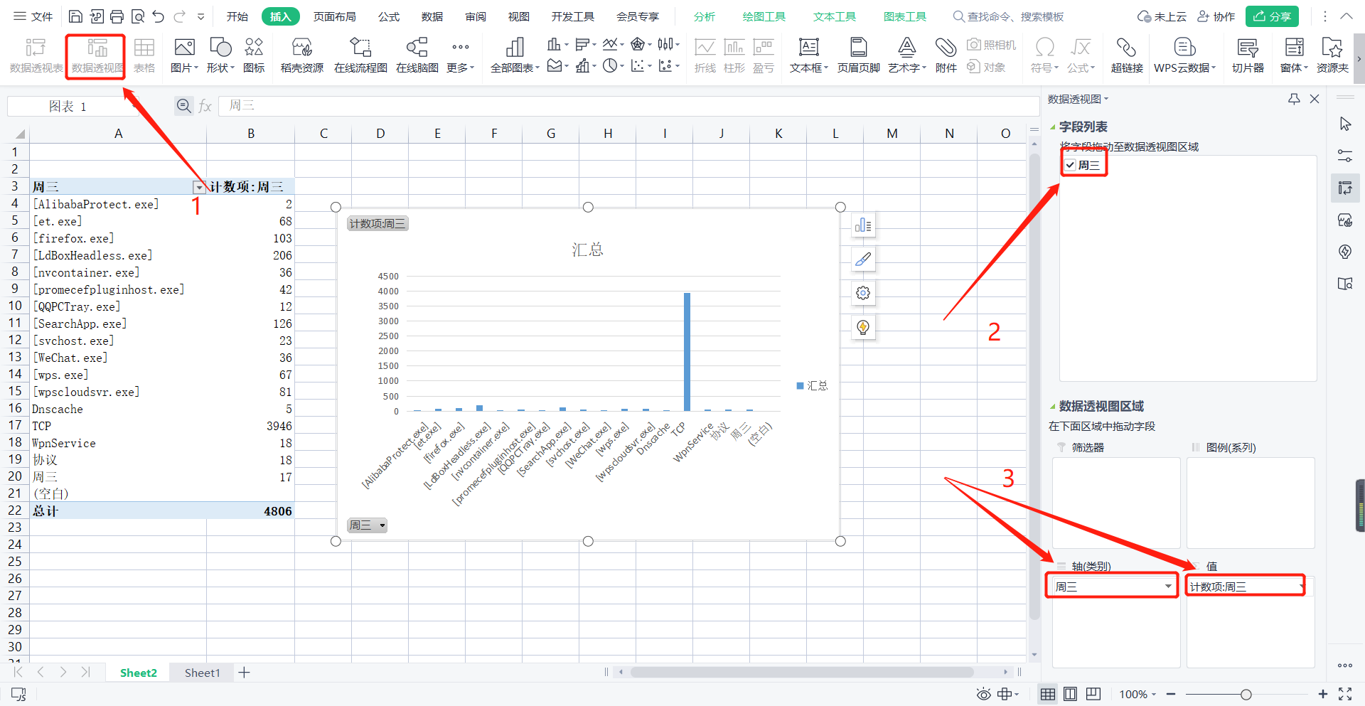Open 页眉页脚 header and footer
The height and width of the screenshot is (706, 1365).
tap(858, 55)
